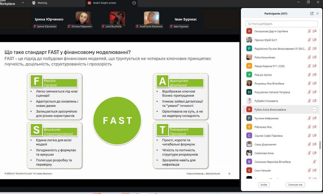The height and width of the screenshot is (194, 323).
Task: Click muted mic badge on Іван Бурмас's tile
Action: click(171, 26)
